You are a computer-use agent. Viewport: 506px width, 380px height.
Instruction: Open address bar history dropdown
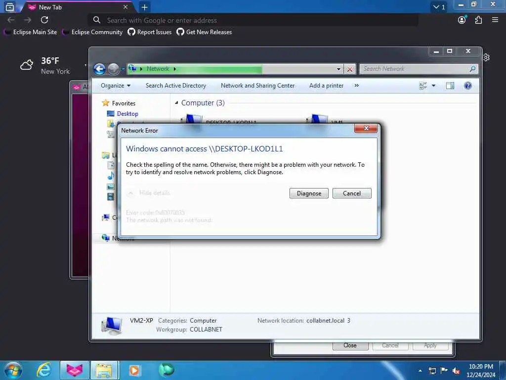[x=338, y=69]
